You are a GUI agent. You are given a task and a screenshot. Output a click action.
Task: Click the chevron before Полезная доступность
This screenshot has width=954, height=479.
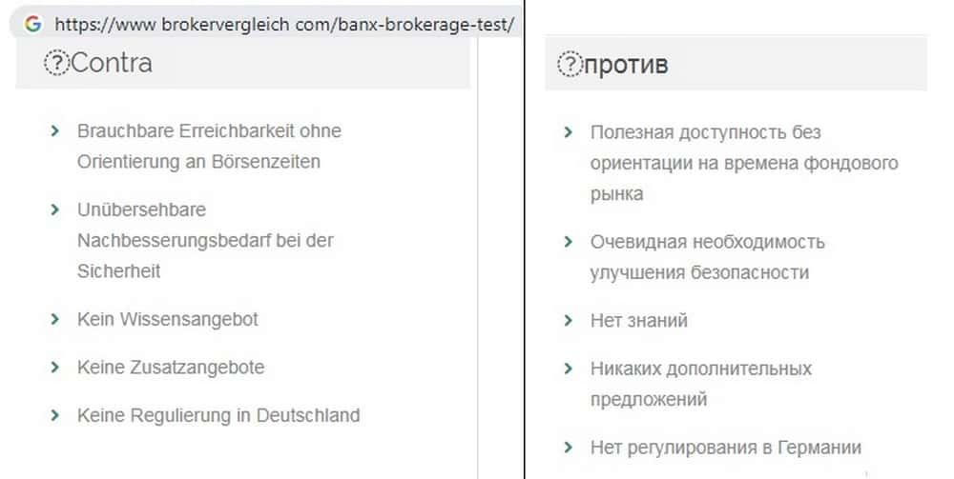point(569,131)
